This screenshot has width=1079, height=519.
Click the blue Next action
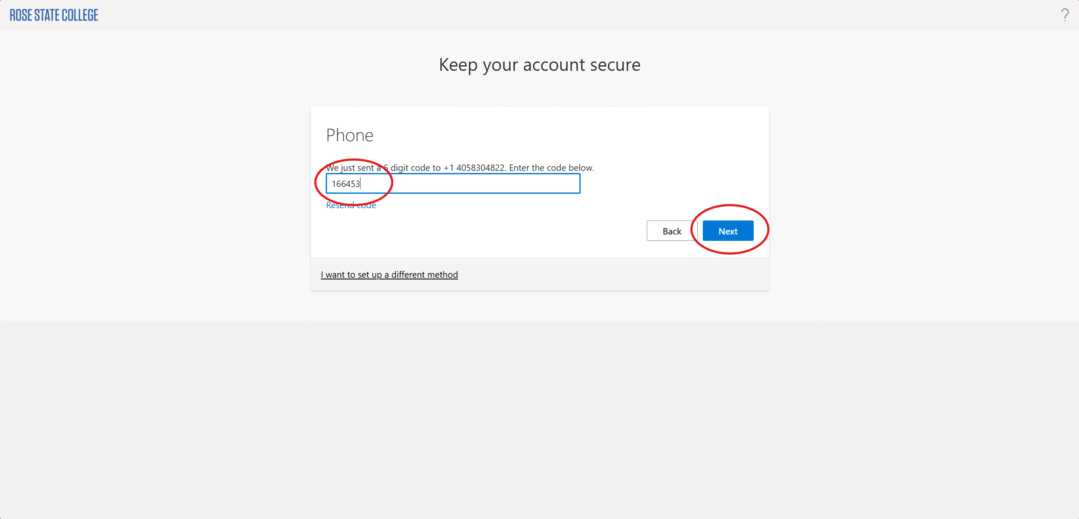pyautogui.click(x=728, y=230)
